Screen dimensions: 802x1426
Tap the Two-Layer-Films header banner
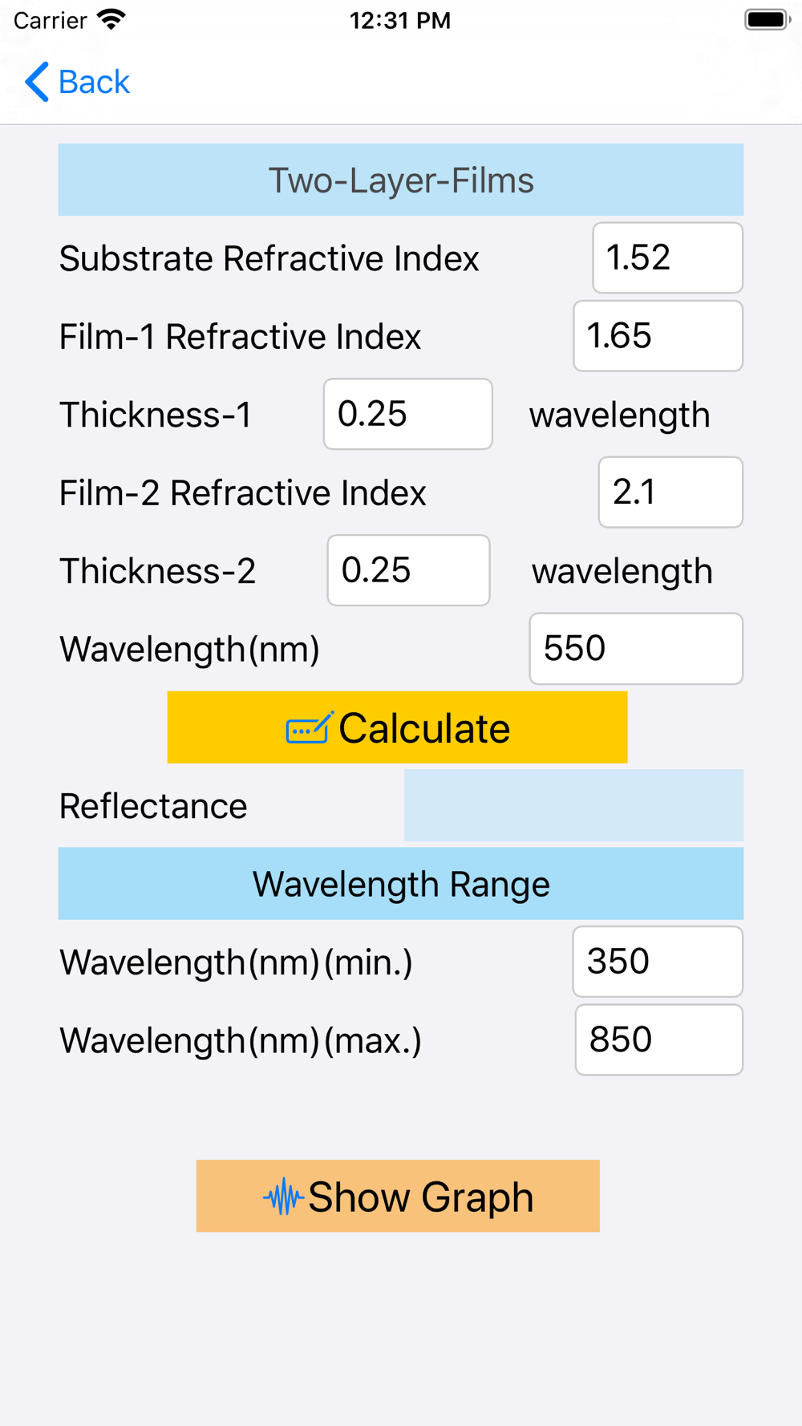401,180
